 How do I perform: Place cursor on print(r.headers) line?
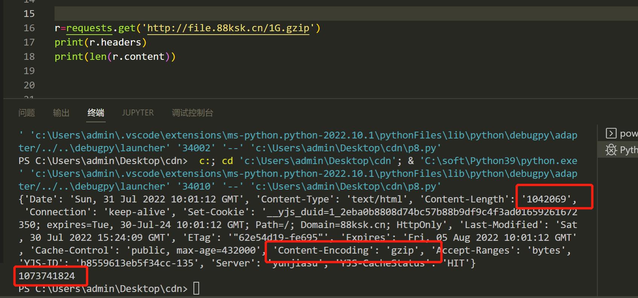pyautogui.click(x=100, y=42)
